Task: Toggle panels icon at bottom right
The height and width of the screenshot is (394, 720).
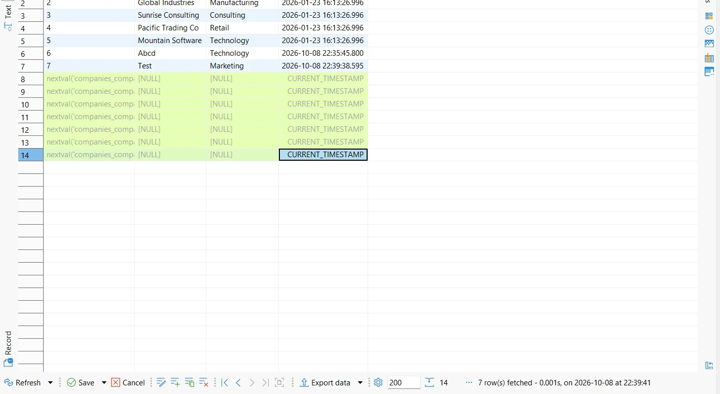Action: [709, 366]
